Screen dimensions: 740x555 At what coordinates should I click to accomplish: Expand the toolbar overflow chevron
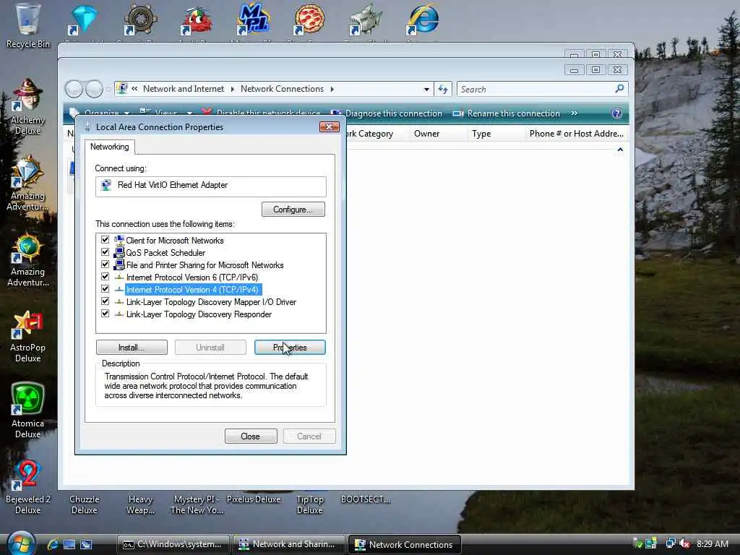[x=574, y=113]
